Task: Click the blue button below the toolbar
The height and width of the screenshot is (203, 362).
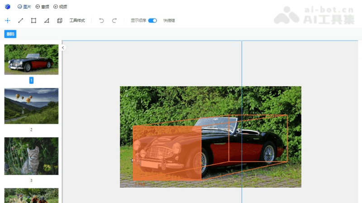Action: point(10,34)
